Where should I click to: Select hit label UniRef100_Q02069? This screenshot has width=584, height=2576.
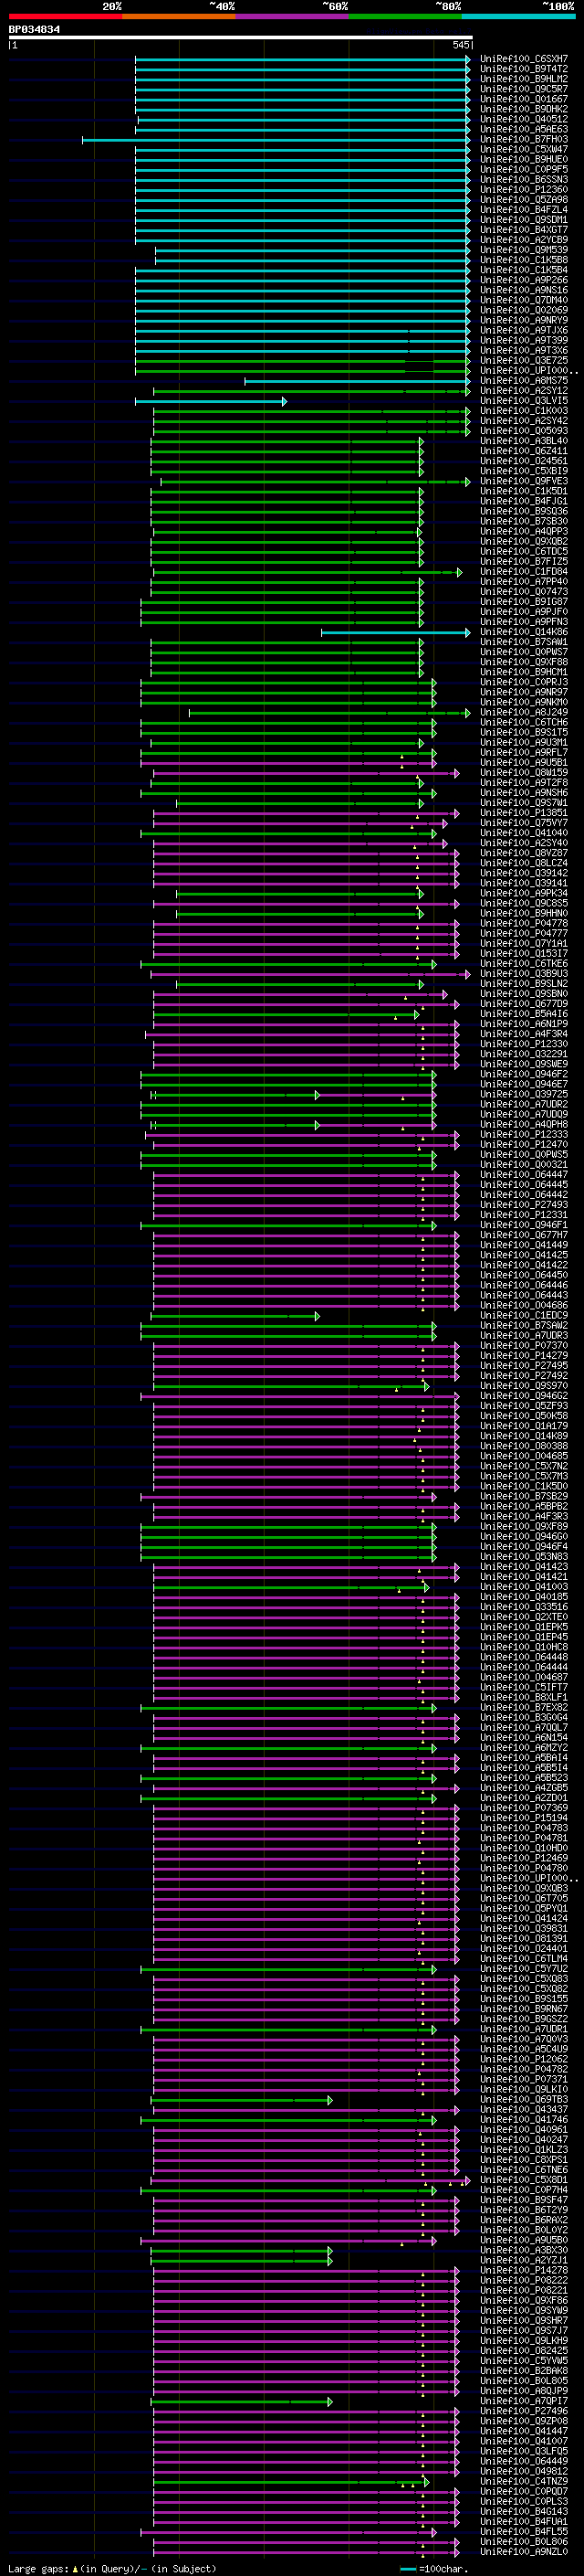pyautogui.click(x=524, y=310)
